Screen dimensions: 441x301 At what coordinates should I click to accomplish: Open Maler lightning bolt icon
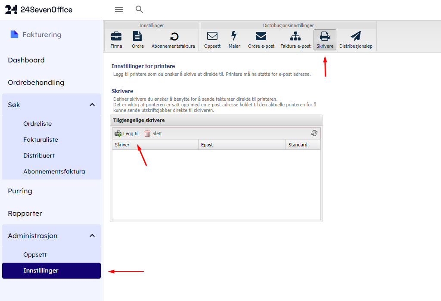point(234,37)
